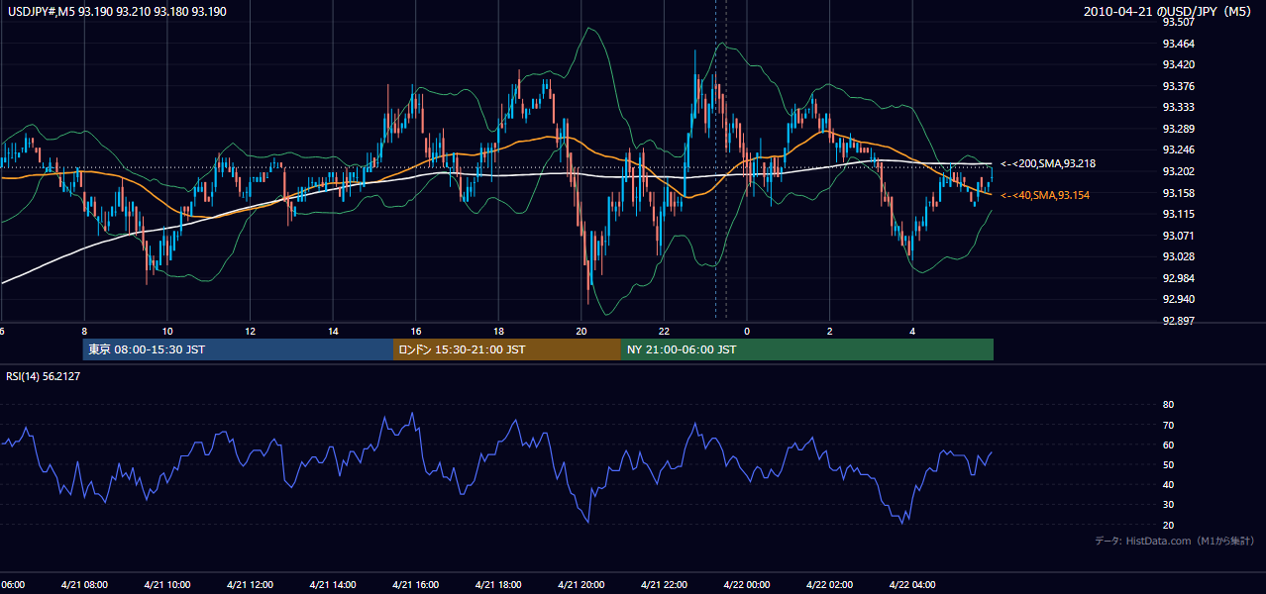The image size is (1266, 594).
Task: Click hour label 14 under the price chart
Action: [333, 331]
